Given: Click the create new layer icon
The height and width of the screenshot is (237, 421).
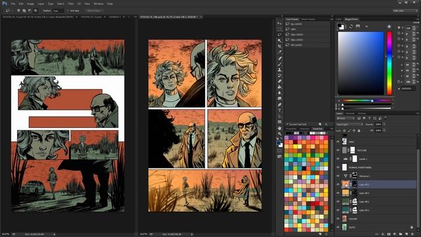Looking at the screenshot, I should coord(407,234).
